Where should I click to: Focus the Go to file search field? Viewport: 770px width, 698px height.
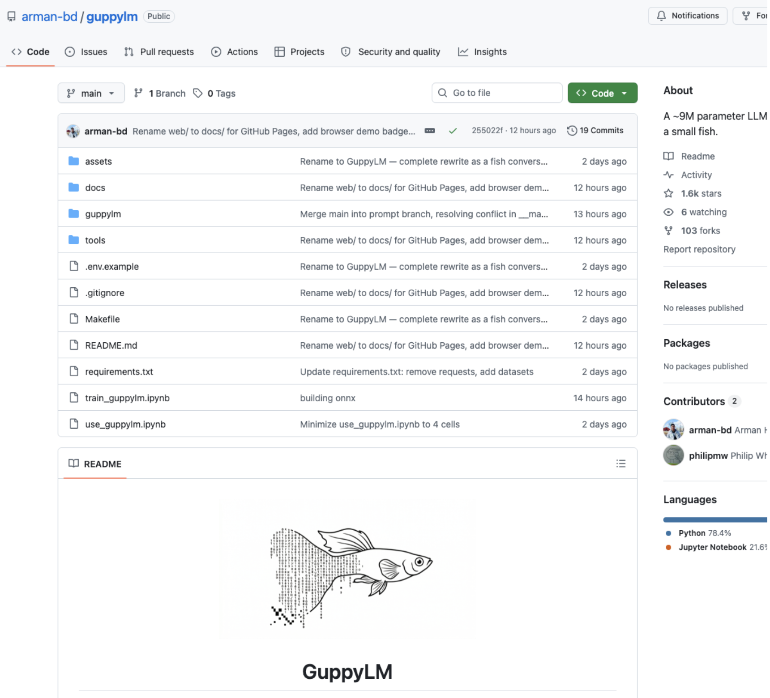coord(497,93)
